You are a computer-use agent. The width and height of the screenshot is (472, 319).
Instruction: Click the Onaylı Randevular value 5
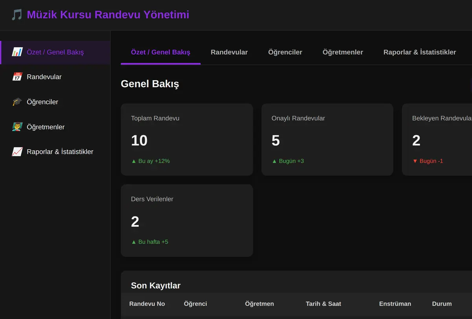[x=276, y=140]
